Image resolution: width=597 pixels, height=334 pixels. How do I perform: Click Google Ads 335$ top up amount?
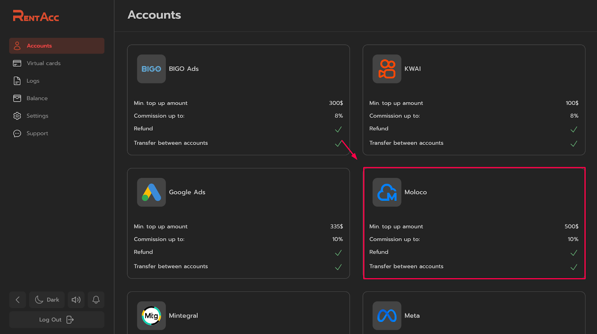pos(337,227)
